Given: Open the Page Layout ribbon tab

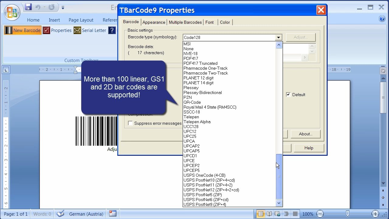Looking at the screenshot, I should [81, 20].
